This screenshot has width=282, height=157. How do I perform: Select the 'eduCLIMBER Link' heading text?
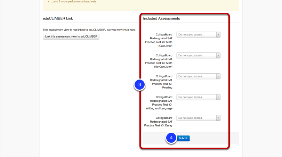point(58,18)
